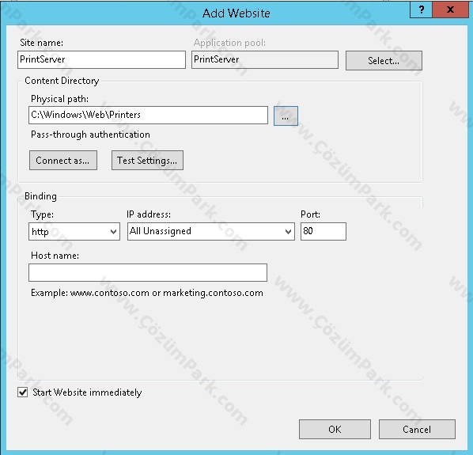Click the Site name input field
Image resolution: width=473 pixels, height=455 pixels.
pyautogui.click(x=101, y=59)
